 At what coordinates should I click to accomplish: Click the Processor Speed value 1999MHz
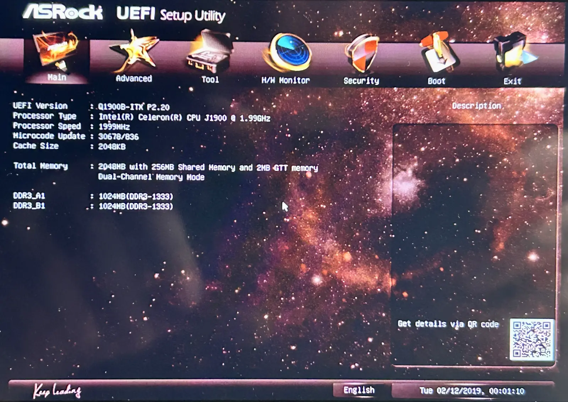click(114, 127)
